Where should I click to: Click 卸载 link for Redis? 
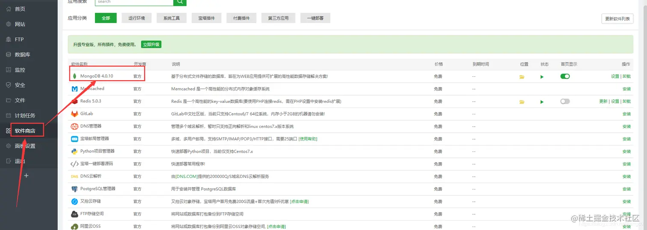click(626, 102)
